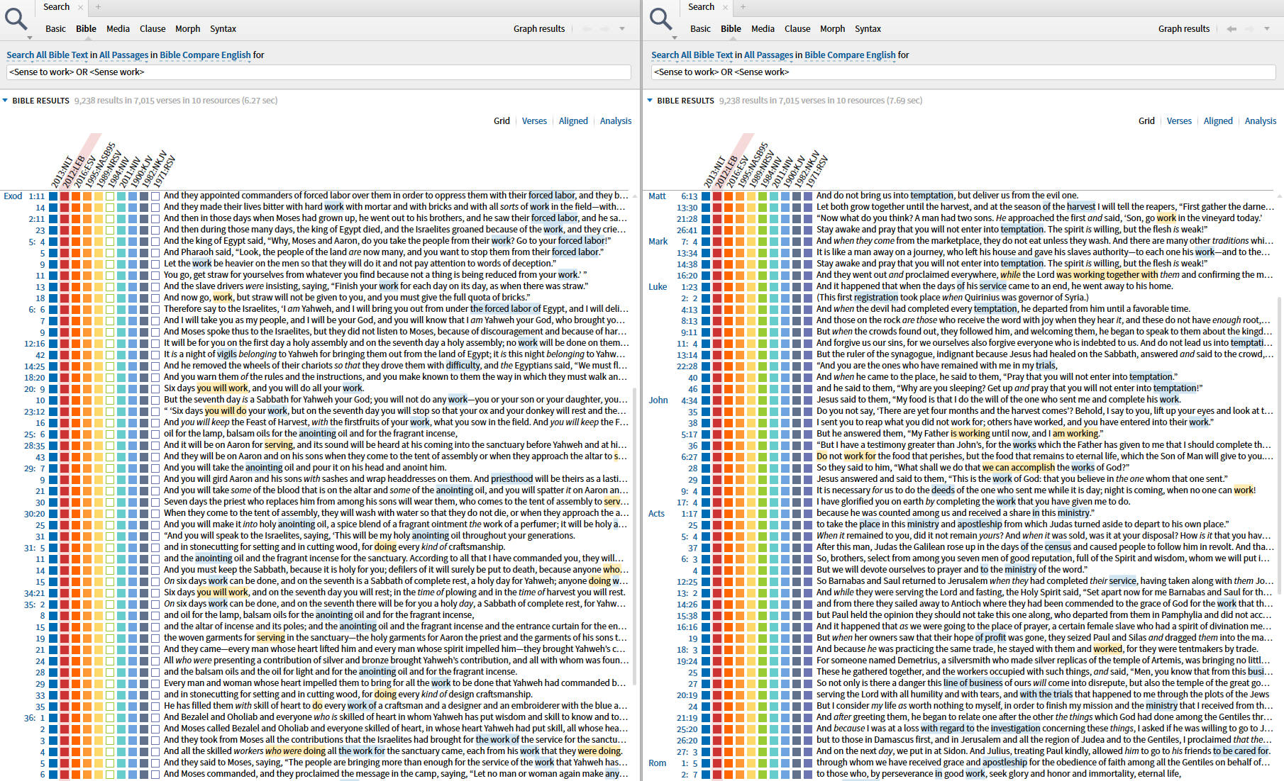
Task: Open 'Search All Bible Text' dropdown in right panel
Action: click(692, 55)
